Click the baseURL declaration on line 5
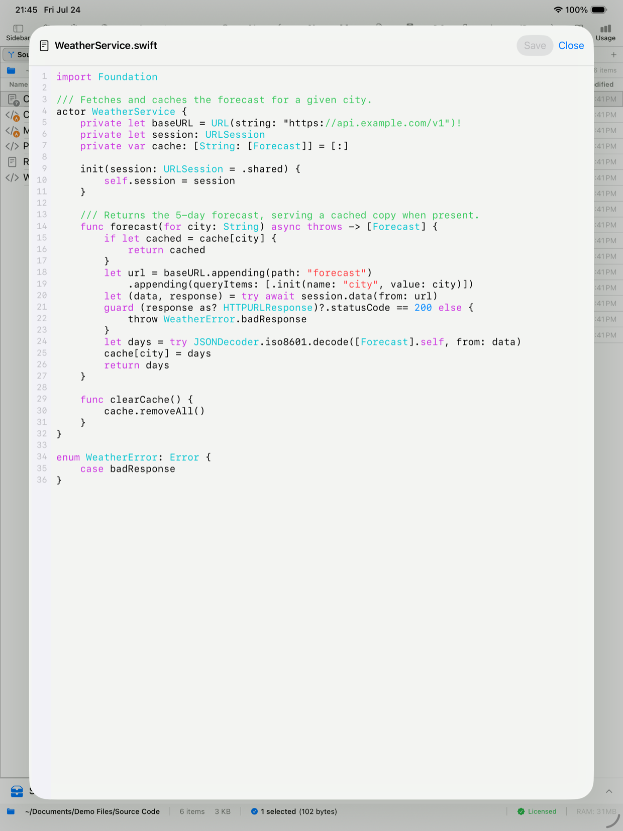This screenshot has width=623, height=831. pyautogui.click(x=271, y=123)
